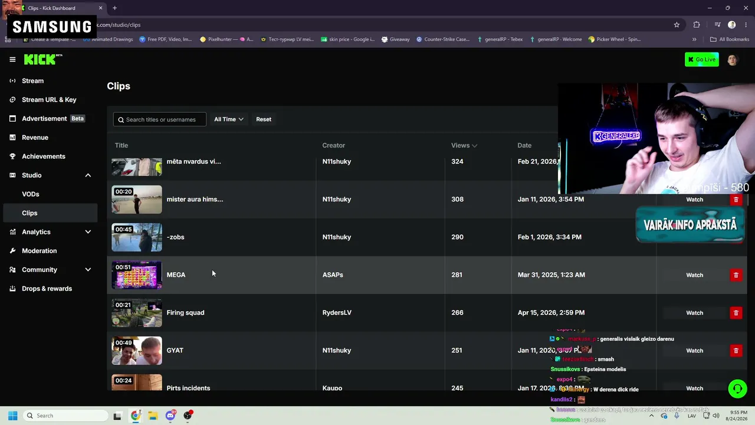The height and width of the screenshot is (425, 755).
Task: Click the Windows taskbar Search box
Action: click(x=65, y=416)
